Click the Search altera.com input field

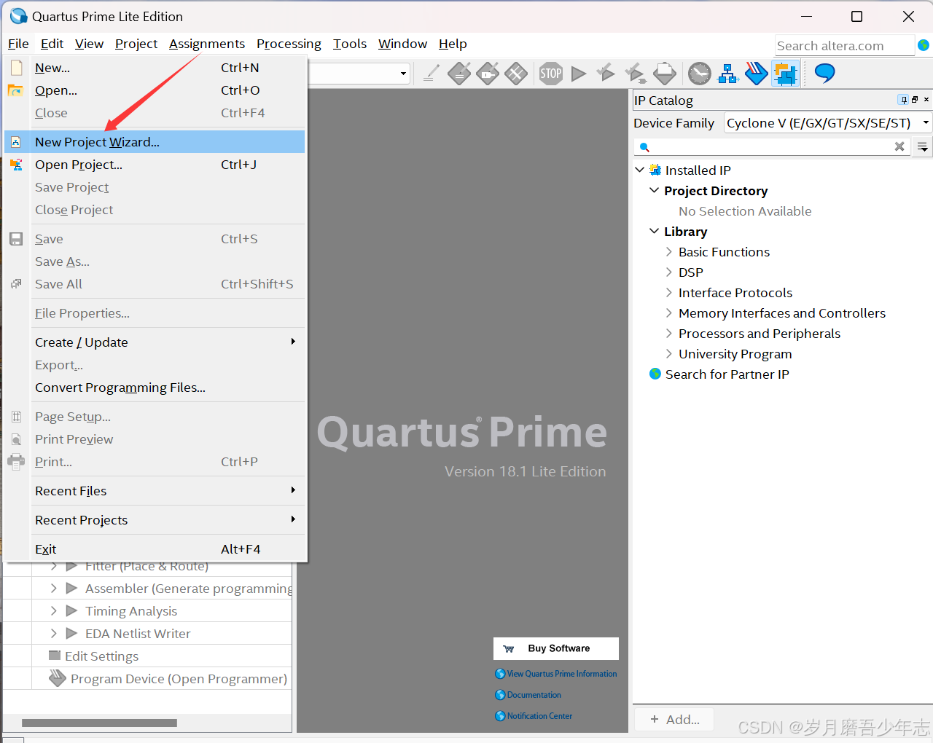click(844, 45)
